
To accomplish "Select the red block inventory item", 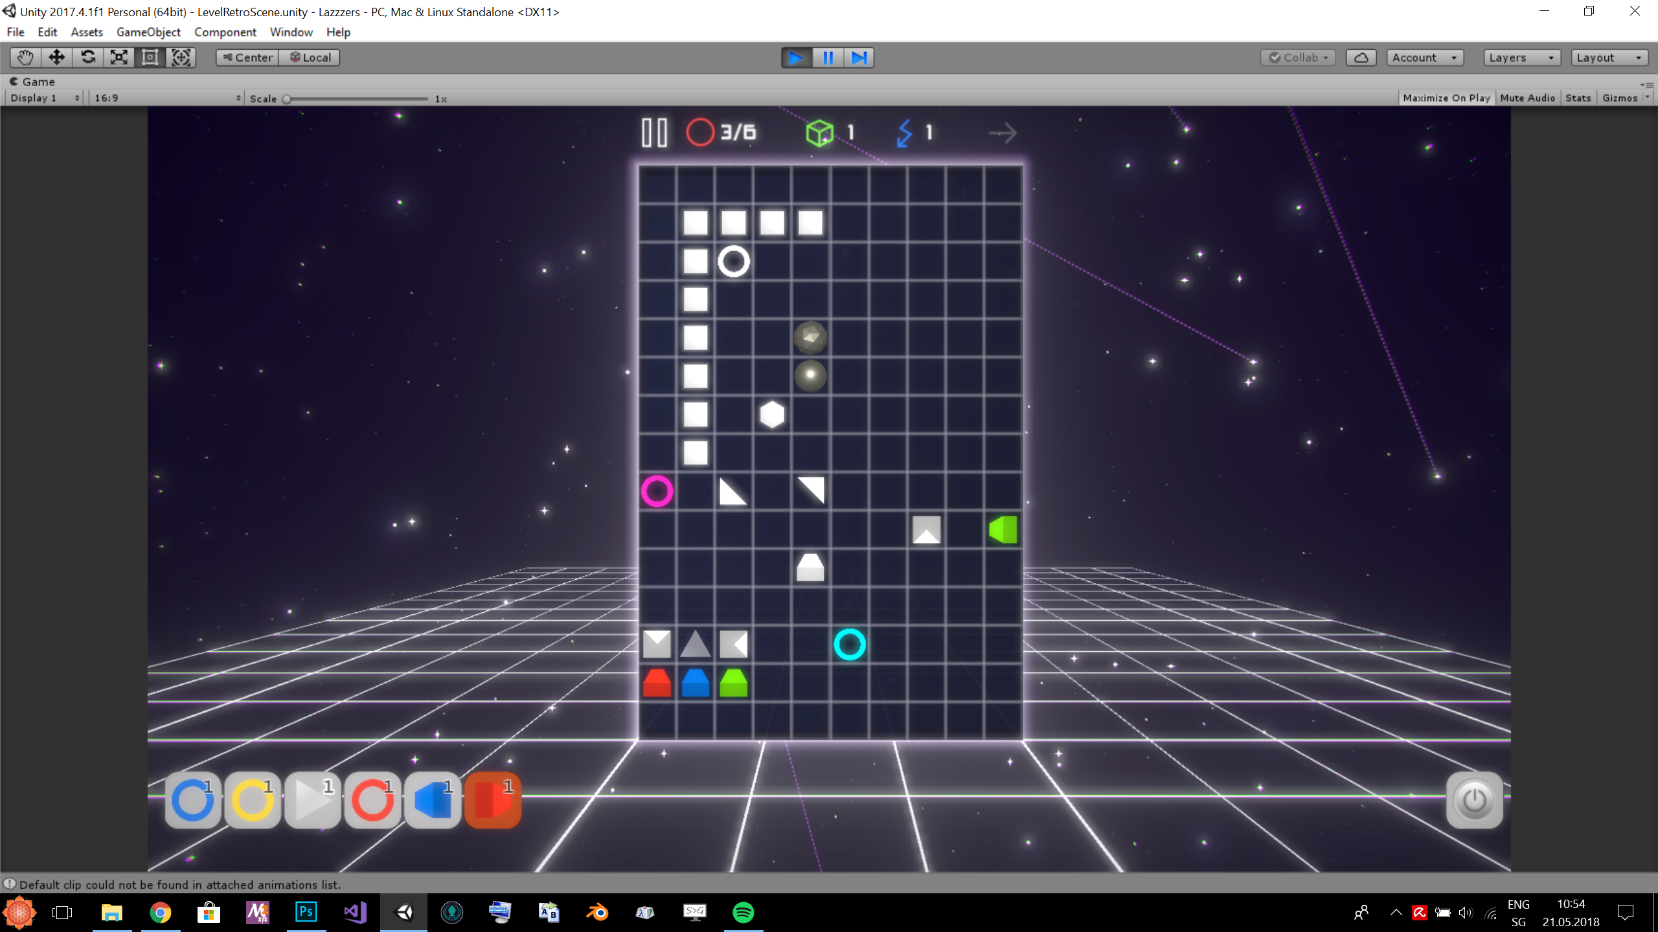I will 493,800.
